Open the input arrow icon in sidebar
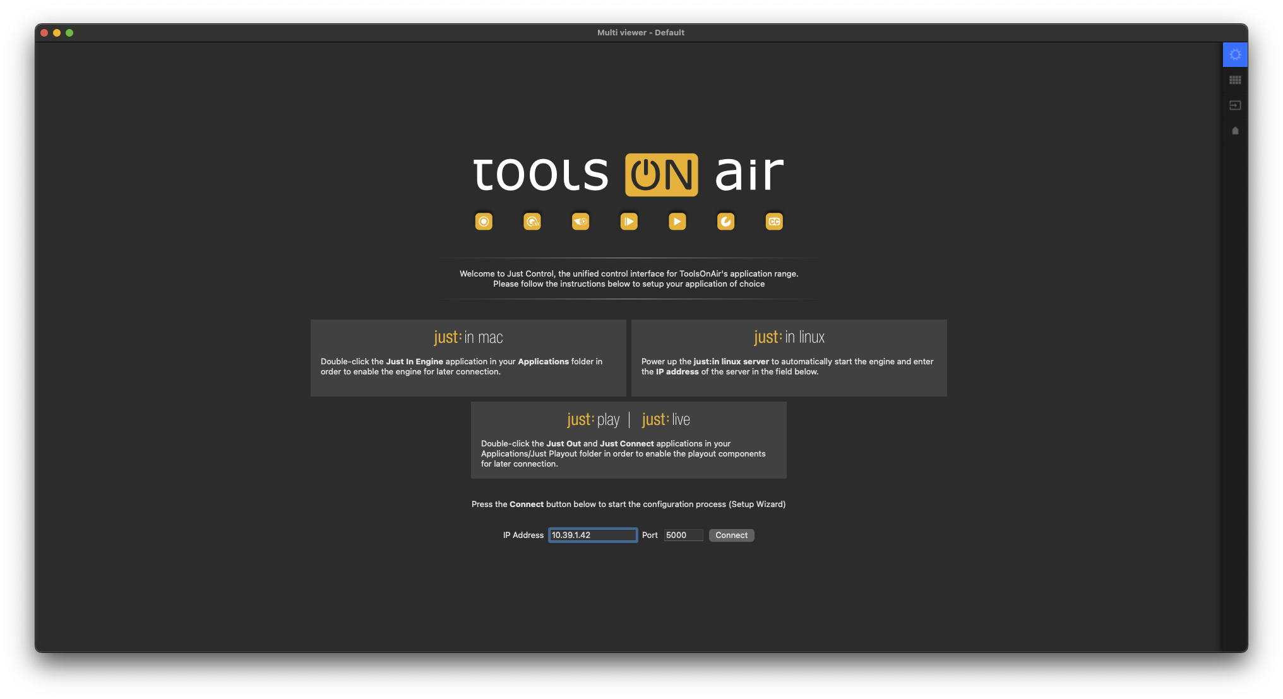This screenshot has width=1283, height=699. click(1235, 105)
